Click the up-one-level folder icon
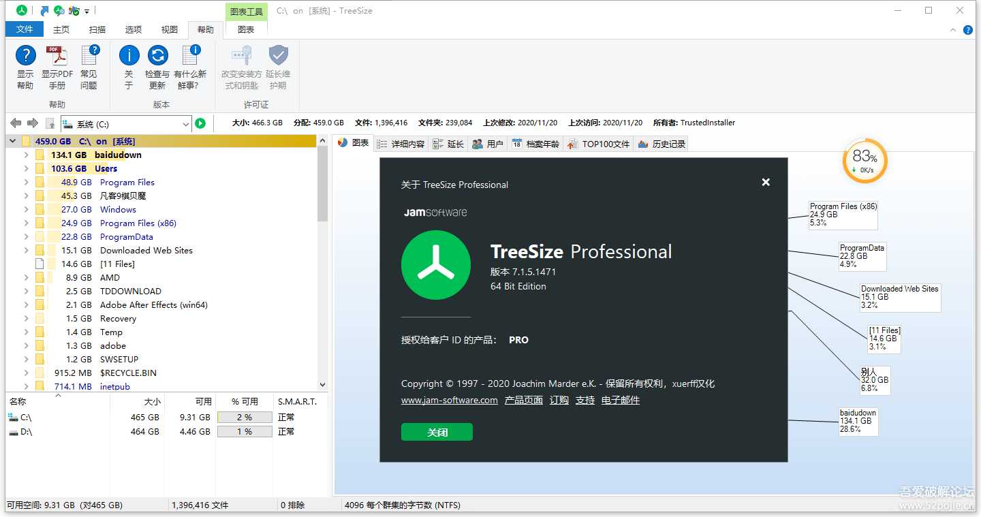981x517 pixels. click(x=50, y=123)
